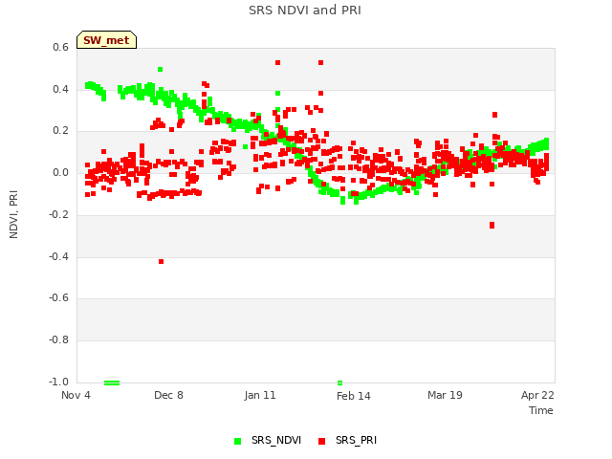The height and width of the screenshot is (459, 612).
Task: Click the Feb 14 date tick label
Action: click(354, 396)
